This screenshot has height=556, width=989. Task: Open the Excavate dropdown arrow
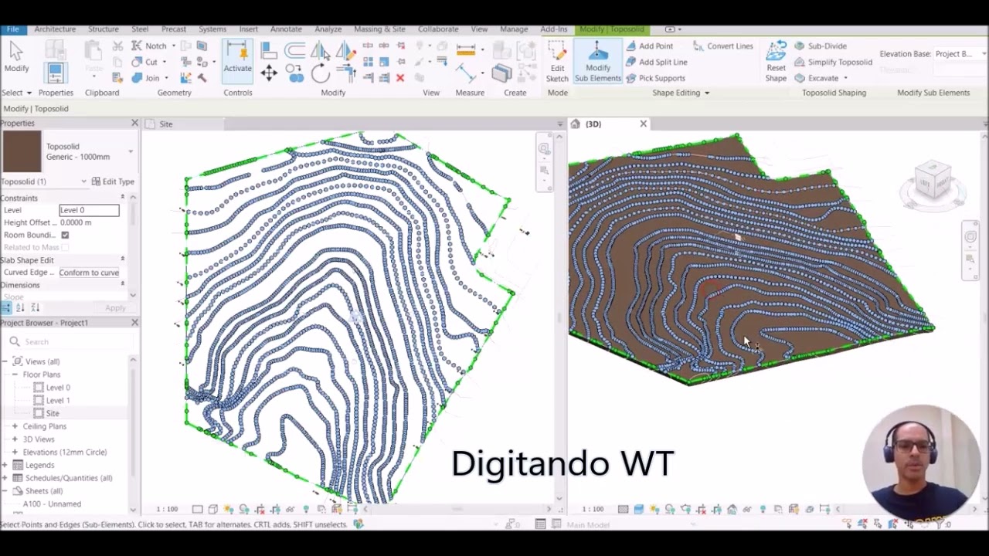tap(845, 78)
